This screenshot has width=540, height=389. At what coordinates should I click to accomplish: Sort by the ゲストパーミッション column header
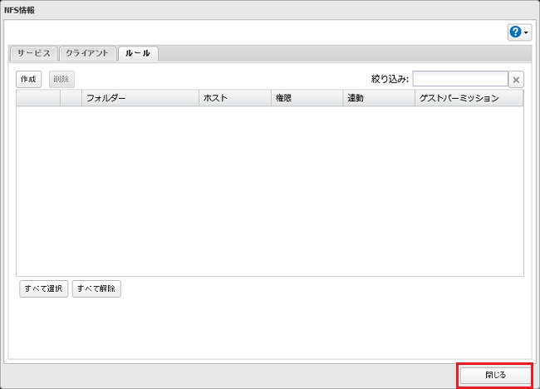pos(469,98)
